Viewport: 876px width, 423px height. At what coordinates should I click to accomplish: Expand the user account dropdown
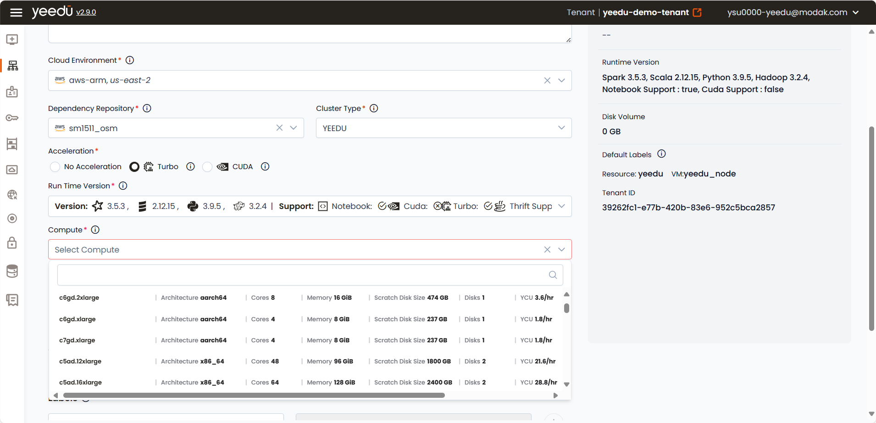[855, 12]
